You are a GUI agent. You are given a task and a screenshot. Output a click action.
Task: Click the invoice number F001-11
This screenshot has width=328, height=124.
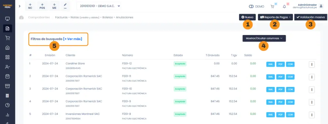127,76
